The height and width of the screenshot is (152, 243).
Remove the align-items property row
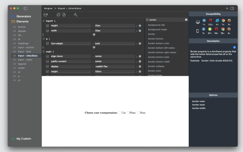point(140,56)
